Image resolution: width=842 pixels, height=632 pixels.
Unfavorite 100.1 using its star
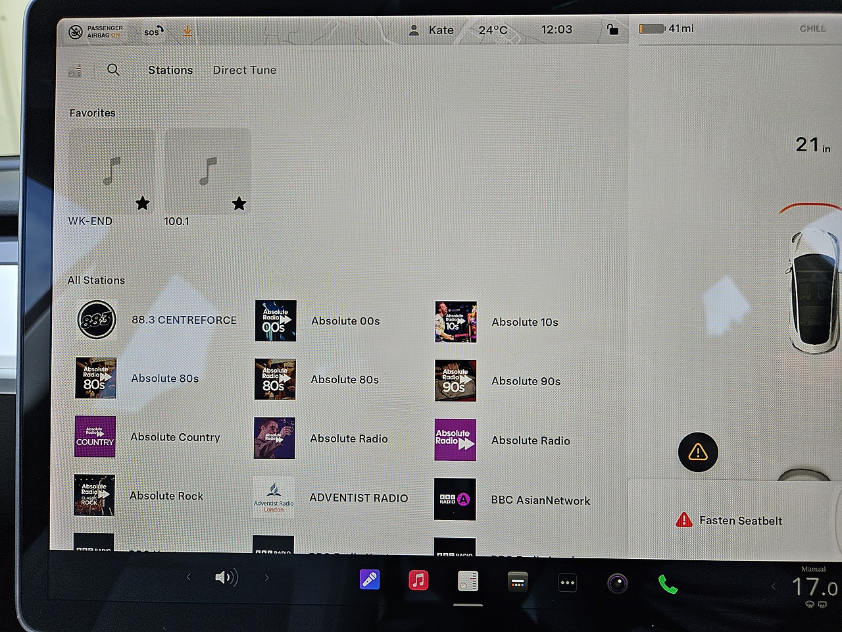click(239, 203)
